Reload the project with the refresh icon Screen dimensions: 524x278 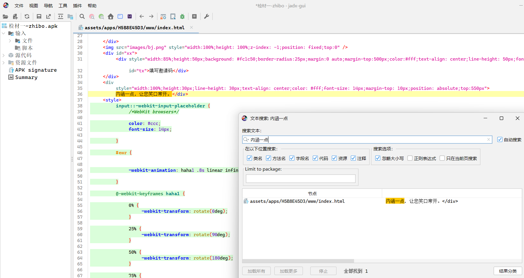coord(27,16)
